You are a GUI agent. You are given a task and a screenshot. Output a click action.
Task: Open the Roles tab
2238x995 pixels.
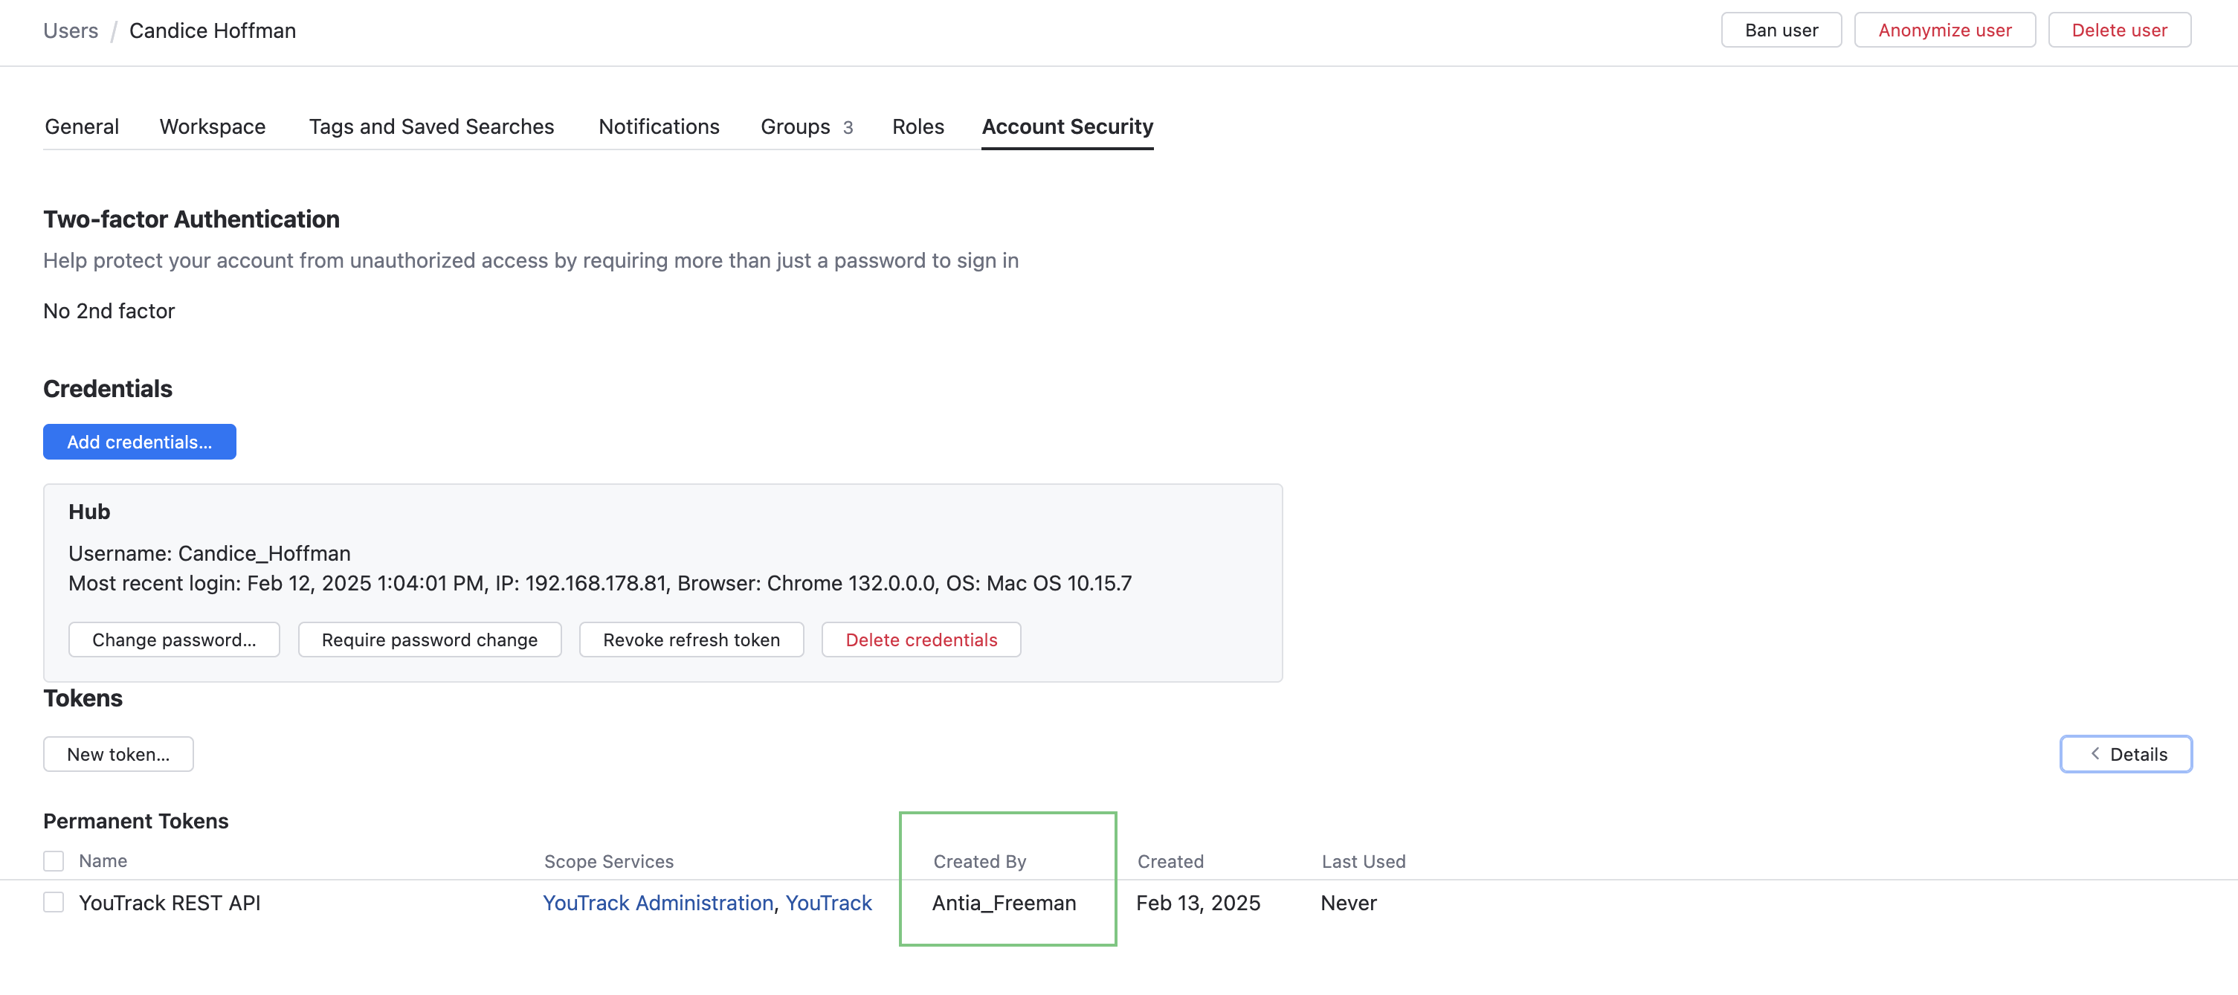tap(918, 126)
